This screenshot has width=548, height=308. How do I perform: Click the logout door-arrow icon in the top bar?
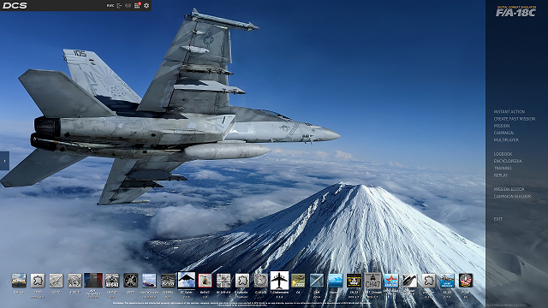pyautogui.click(x=120, y=6)
